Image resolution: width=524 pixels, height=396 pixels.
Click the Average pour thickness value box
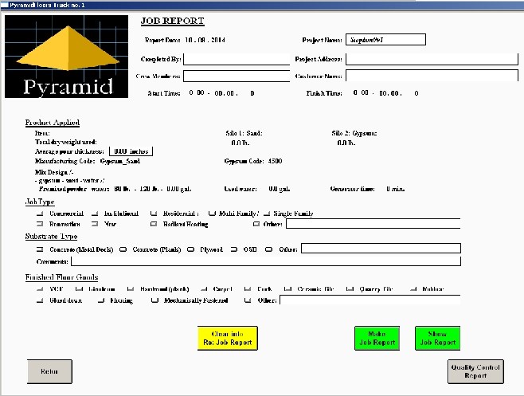(131, 151)
